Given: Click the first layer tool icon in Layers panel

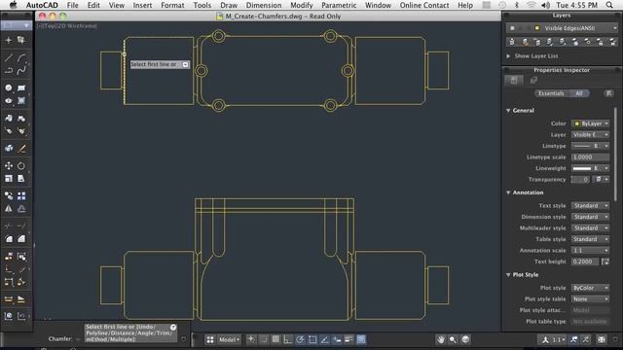Looking at the screenshot, I should tap(512, 42).
